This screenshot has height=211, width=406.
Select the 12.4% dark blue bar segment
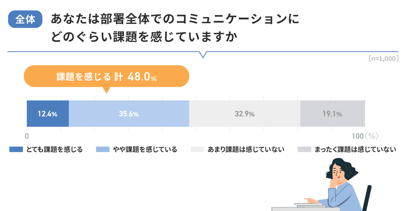click(x=48, y=114)
